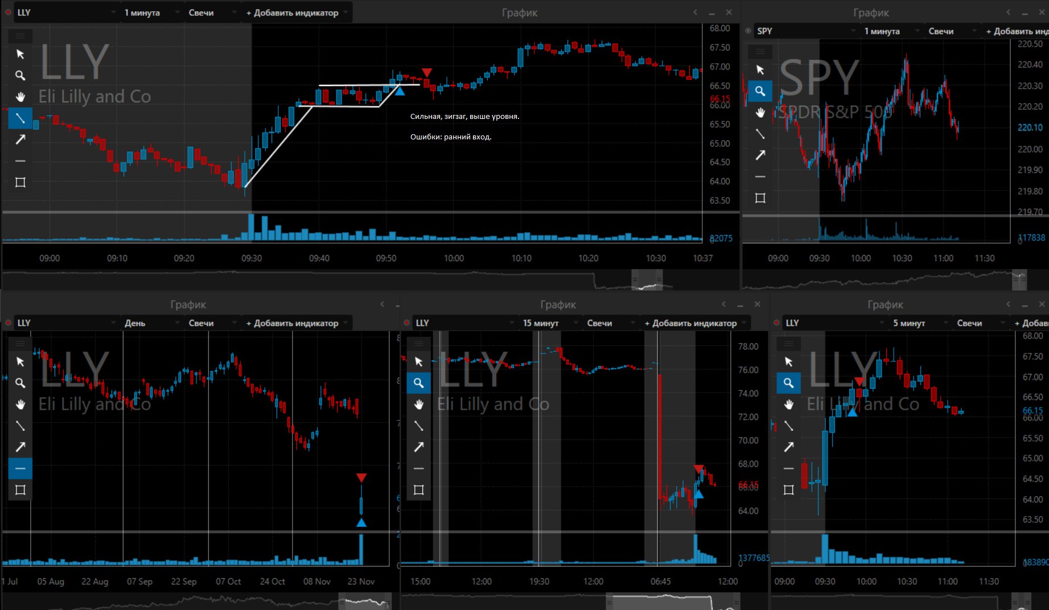Click 'График' title of the LLY 15-minute window
Viewport: 1049px width, 610px height.
click(x=558, y=304)
